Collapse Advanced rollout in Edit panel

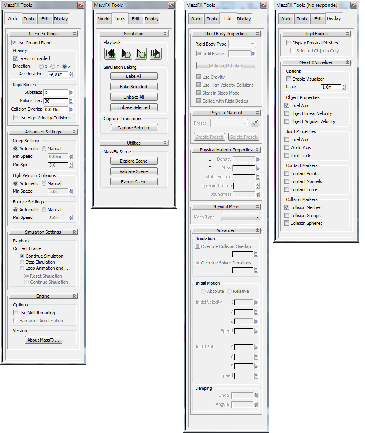(257, 230)
